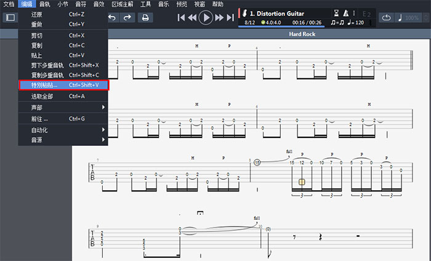The height and width of the screenshot is (261, 431).
Task: Click the redo arrow icon
Action: click(x=126, y=17)
